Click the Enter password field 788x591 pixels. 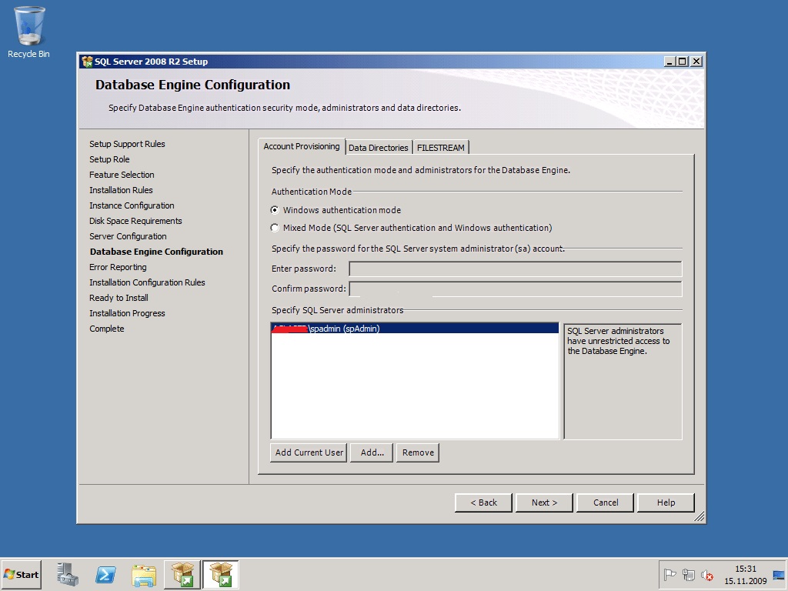click(x=516, y=269)
